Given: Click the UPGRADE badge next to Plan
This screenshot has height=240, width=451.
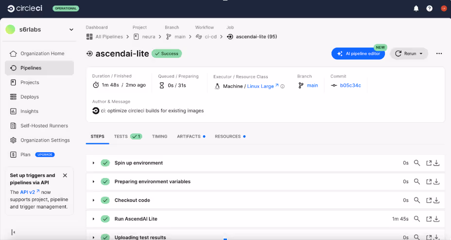Looking at the screenshot, I should point(45,155).
